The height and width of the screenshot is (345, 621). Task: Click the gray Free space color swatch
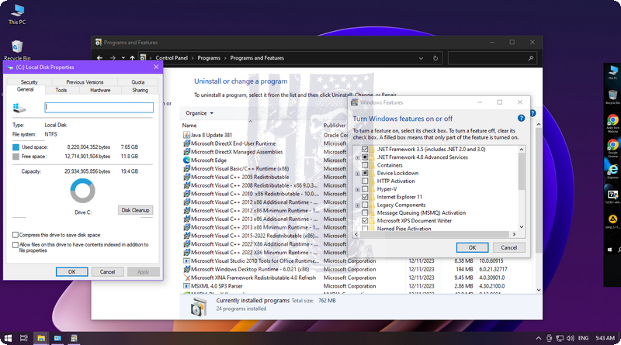tap(16, 157)
